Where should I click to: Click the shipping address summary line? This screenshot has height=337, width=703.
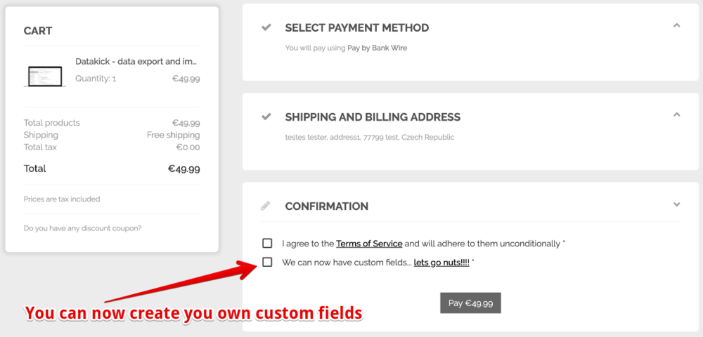[x=369, y=137]
